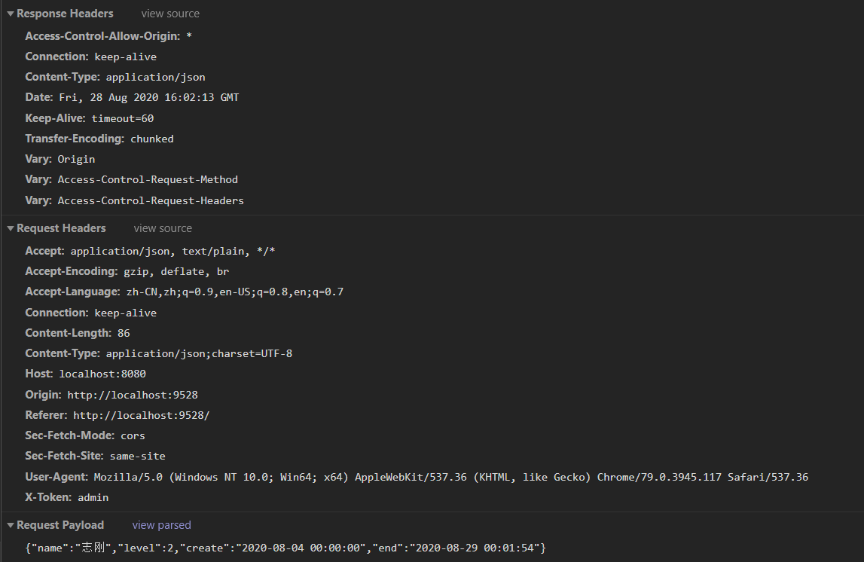
Task: Select the Access-Control-Allow-Origin header row
Action: pyautogui.click(x=108, y=36)
